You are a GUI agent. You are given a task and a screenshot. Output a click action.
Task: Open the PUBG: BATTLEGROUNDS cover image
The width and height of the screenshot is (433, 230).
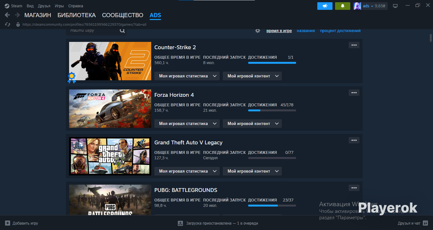[110, 200]
